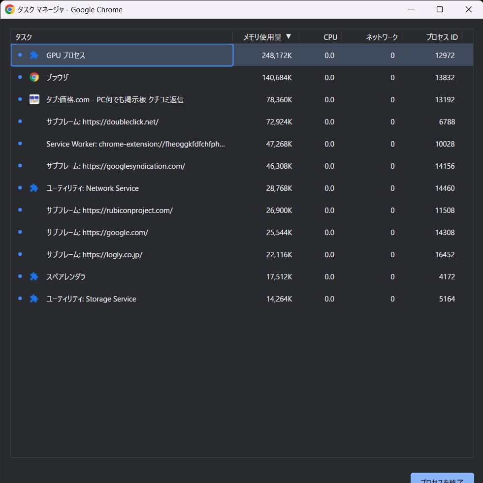The image size is (483, 483).
Task: Click process ID 10028
Action: [x=445, y=144]
